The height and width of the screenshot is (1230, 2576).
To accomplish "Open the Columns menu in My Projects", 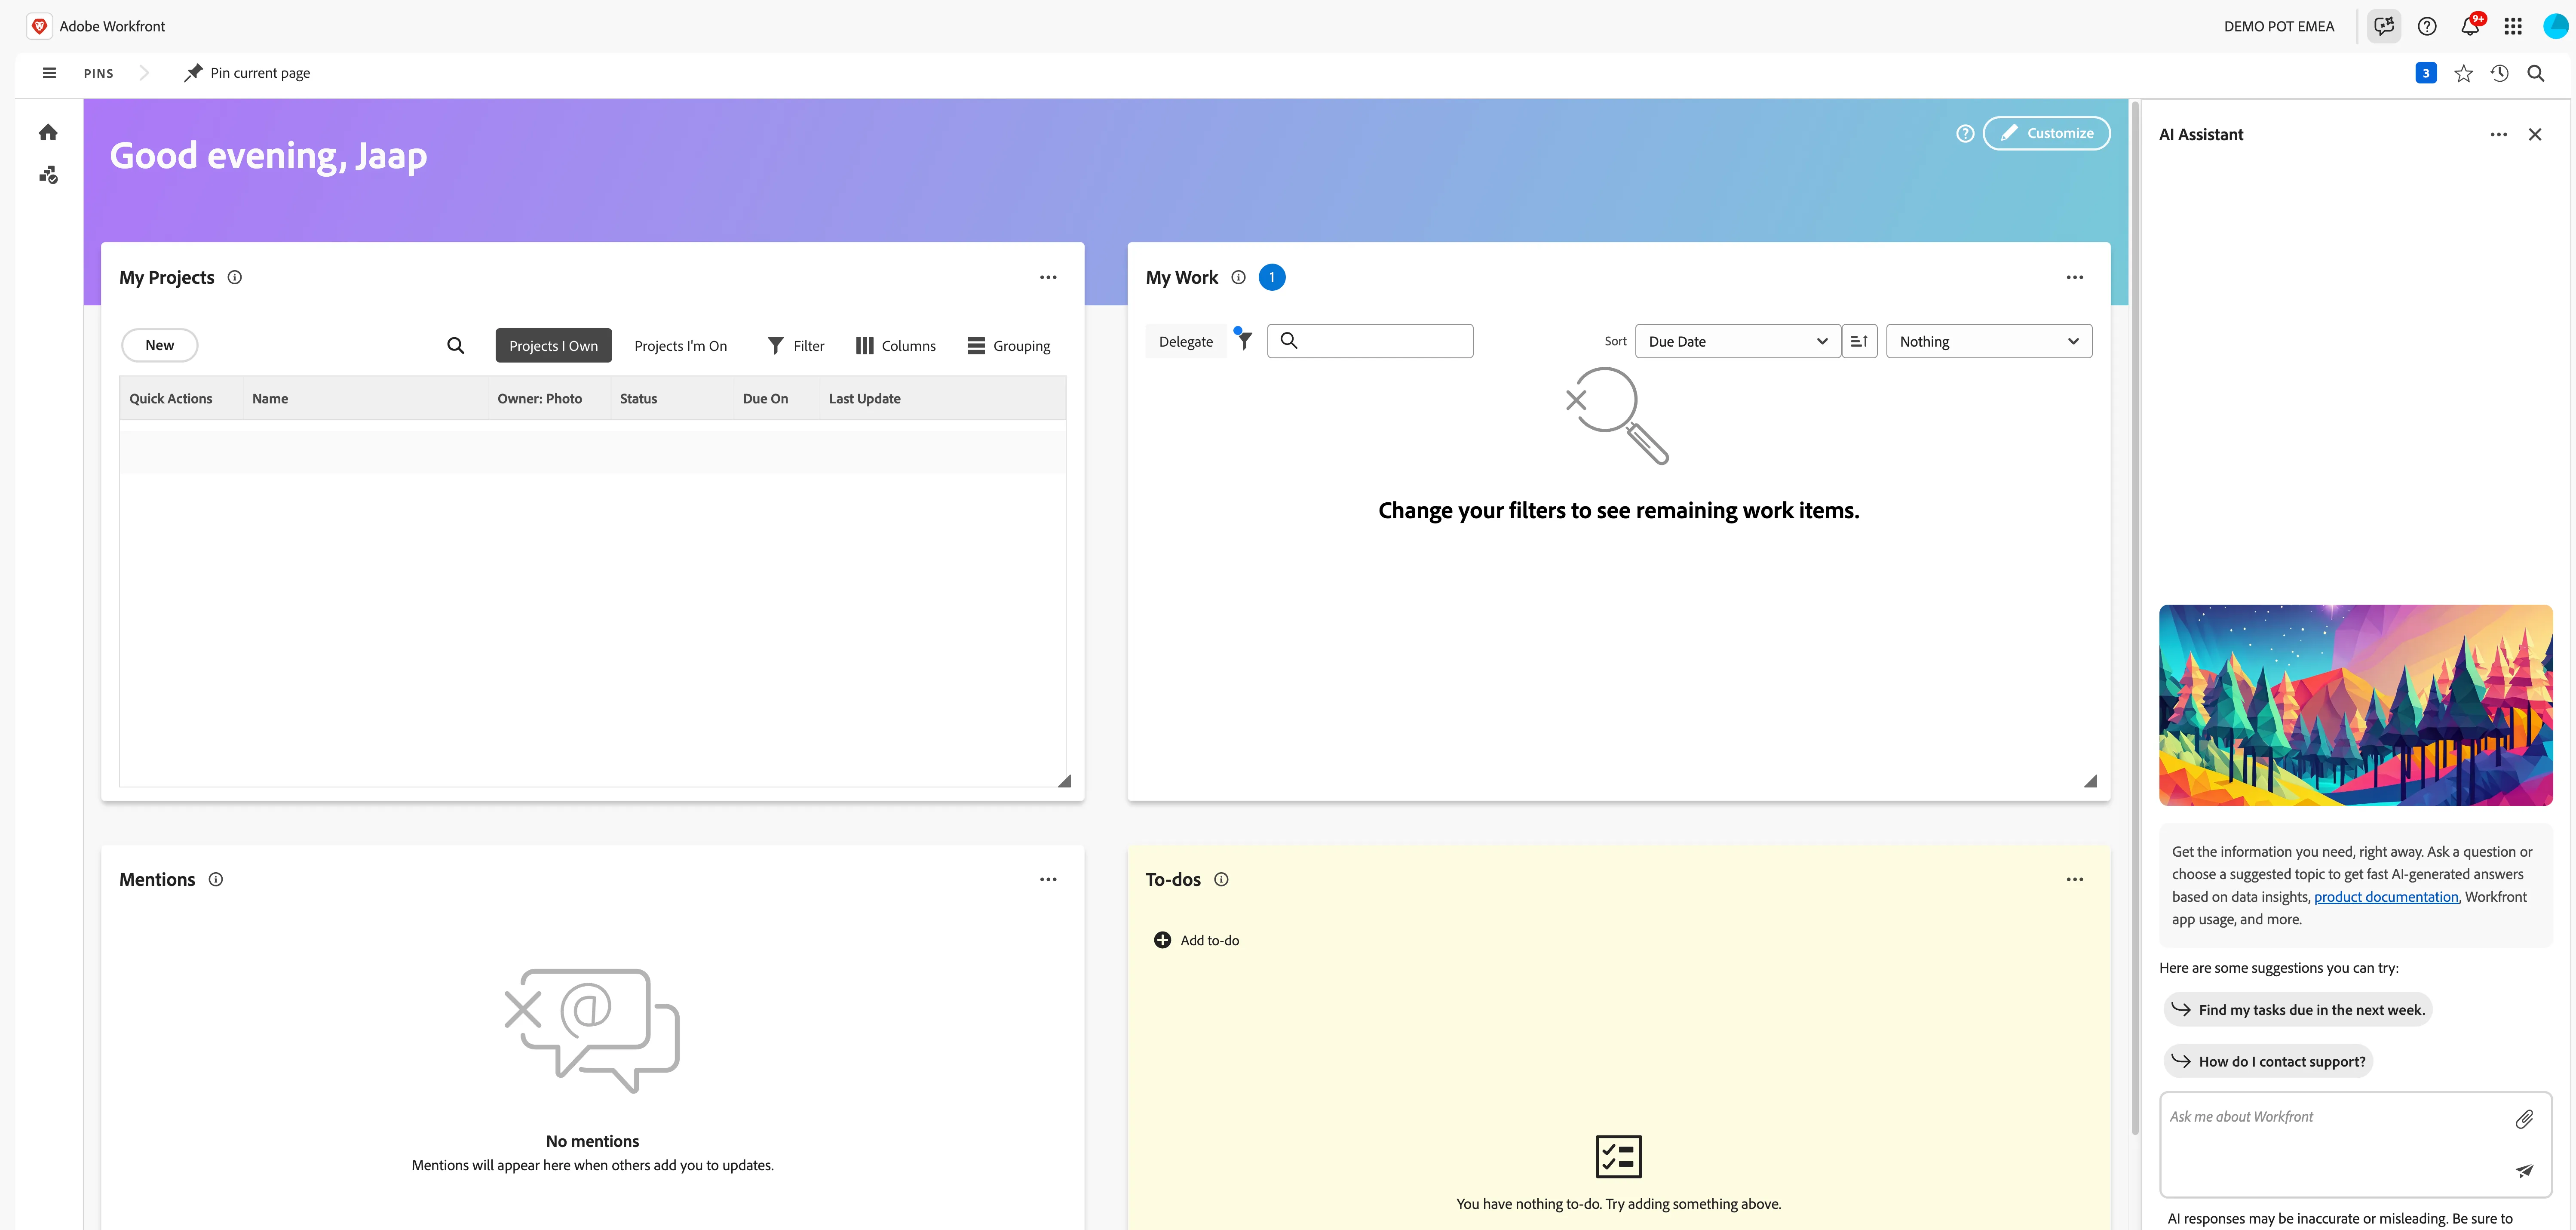I will [x=896, y=346].
